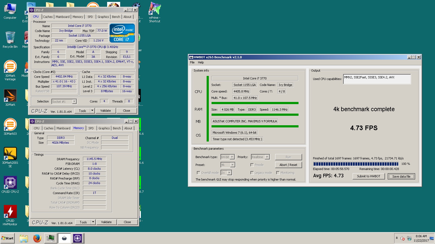Click Validate in lower CPU-Z window
The height and width of the screenshot is (244, 435).
106,222
